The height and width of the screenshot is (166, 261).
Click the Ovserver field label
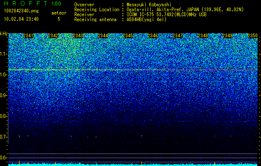(x=84, y=5)
